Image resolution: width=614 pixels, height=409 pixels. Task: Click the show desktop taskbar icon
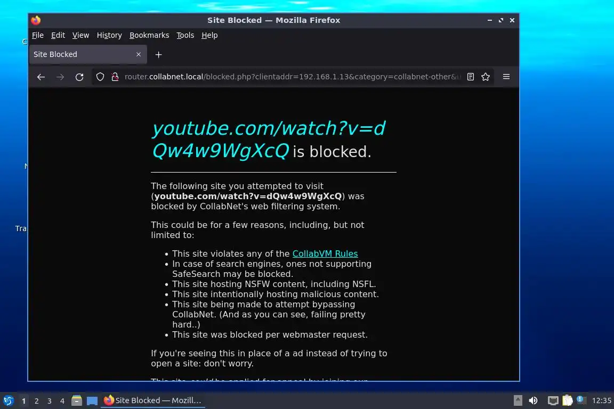[x=92, y=400]
